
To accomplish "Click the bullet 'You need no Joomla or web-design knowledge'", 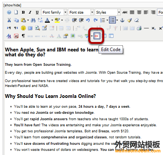I will (54, 113).
